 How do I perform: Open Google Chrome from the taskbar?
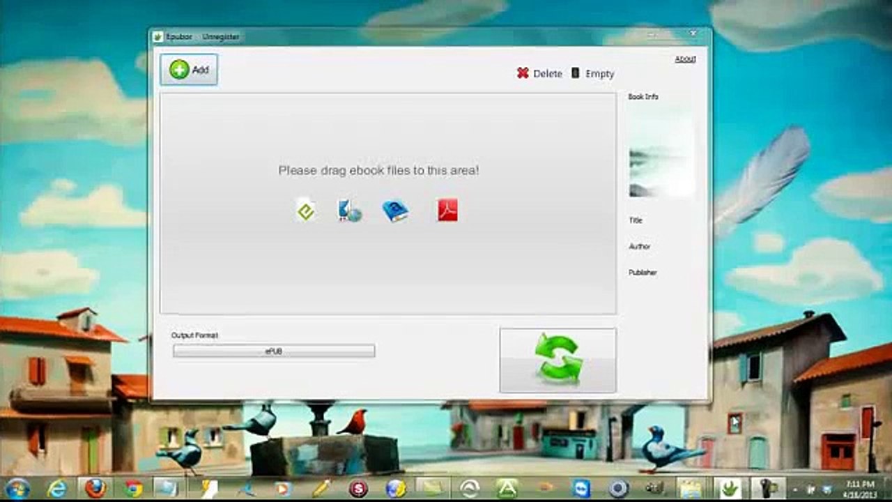click(133, 488)
